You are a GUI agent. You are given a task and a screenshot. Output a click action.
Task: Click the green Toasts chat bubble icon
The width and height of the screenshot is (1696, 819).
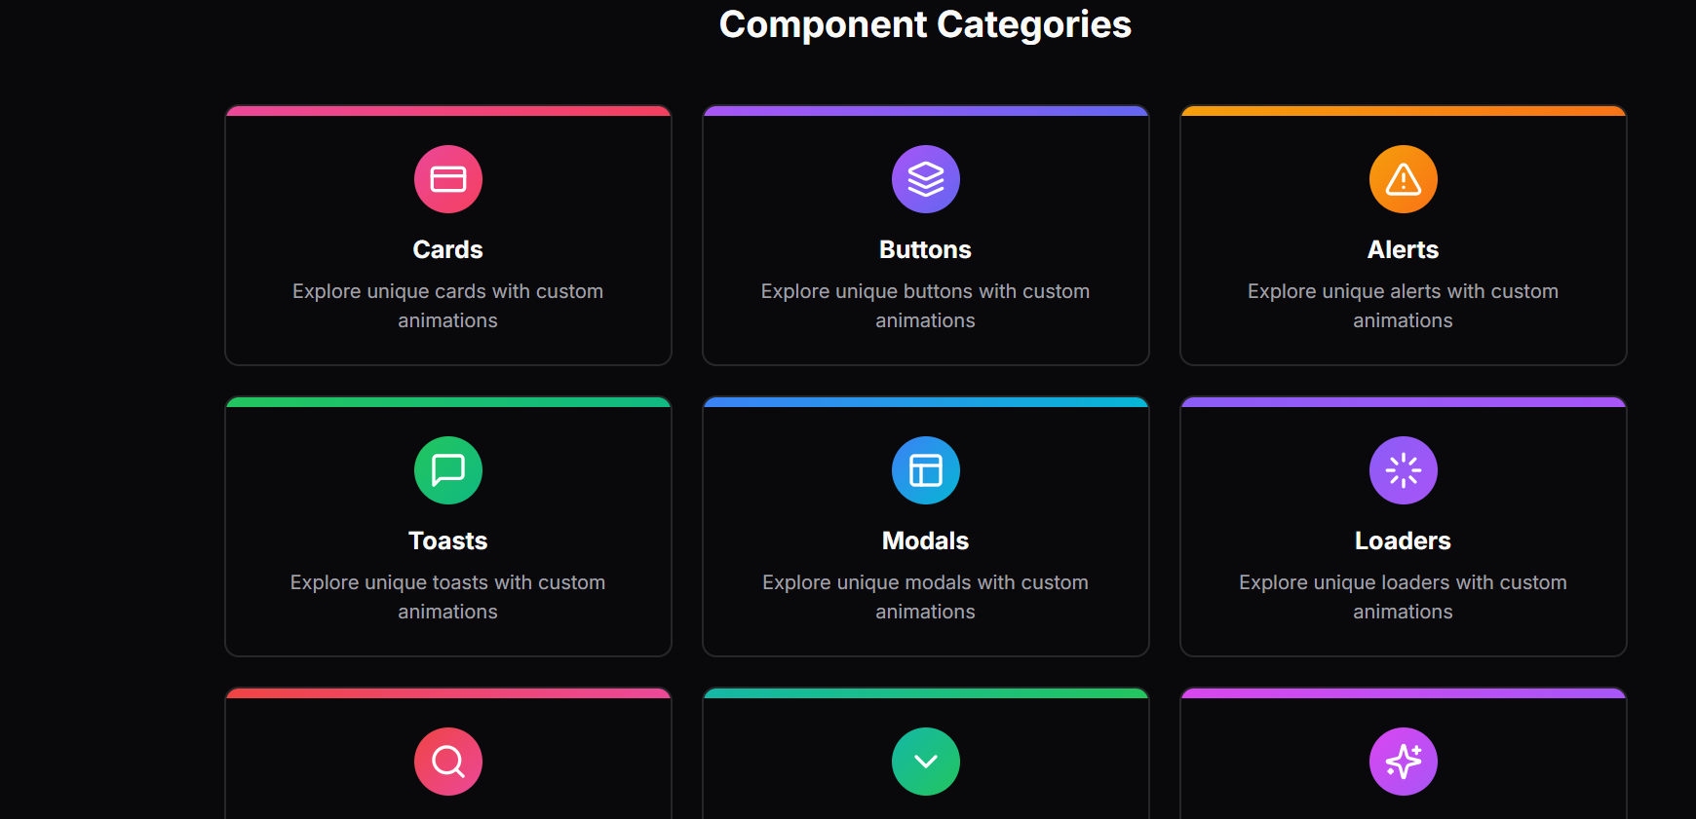click(x=448, y=470)
